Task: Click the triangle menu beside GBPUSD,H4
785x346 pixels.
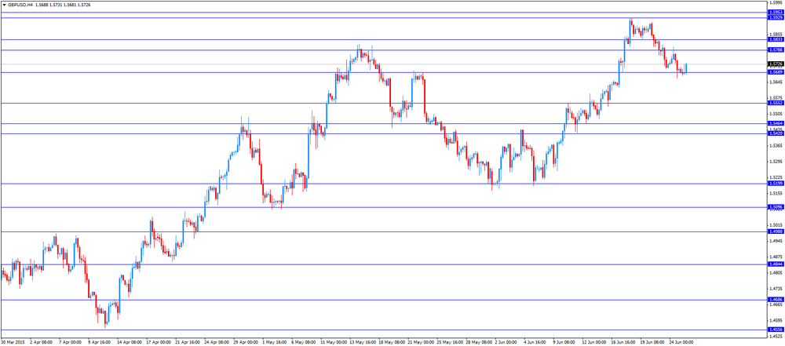Action: point(5,5)
